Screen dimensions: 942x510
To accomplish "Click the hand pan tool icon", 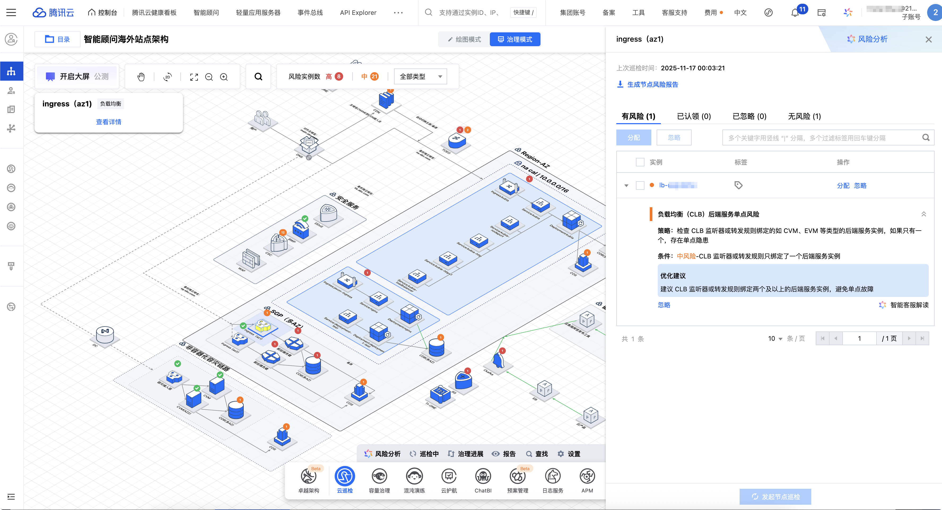I will [x=141, y=77].
